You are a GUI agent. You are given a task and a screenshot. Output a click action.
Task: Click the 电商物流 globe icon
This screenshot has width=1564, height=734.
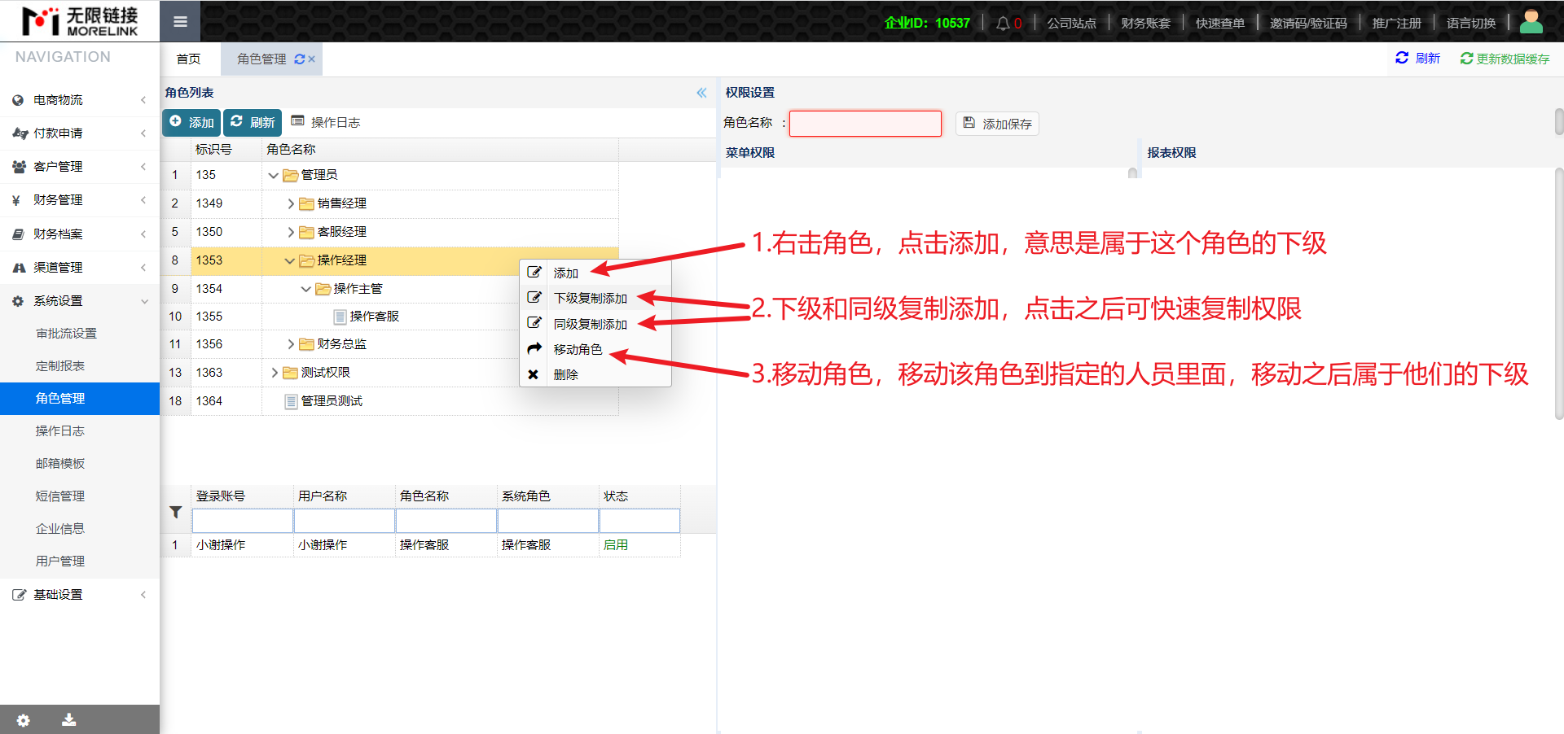coord(18,100)
